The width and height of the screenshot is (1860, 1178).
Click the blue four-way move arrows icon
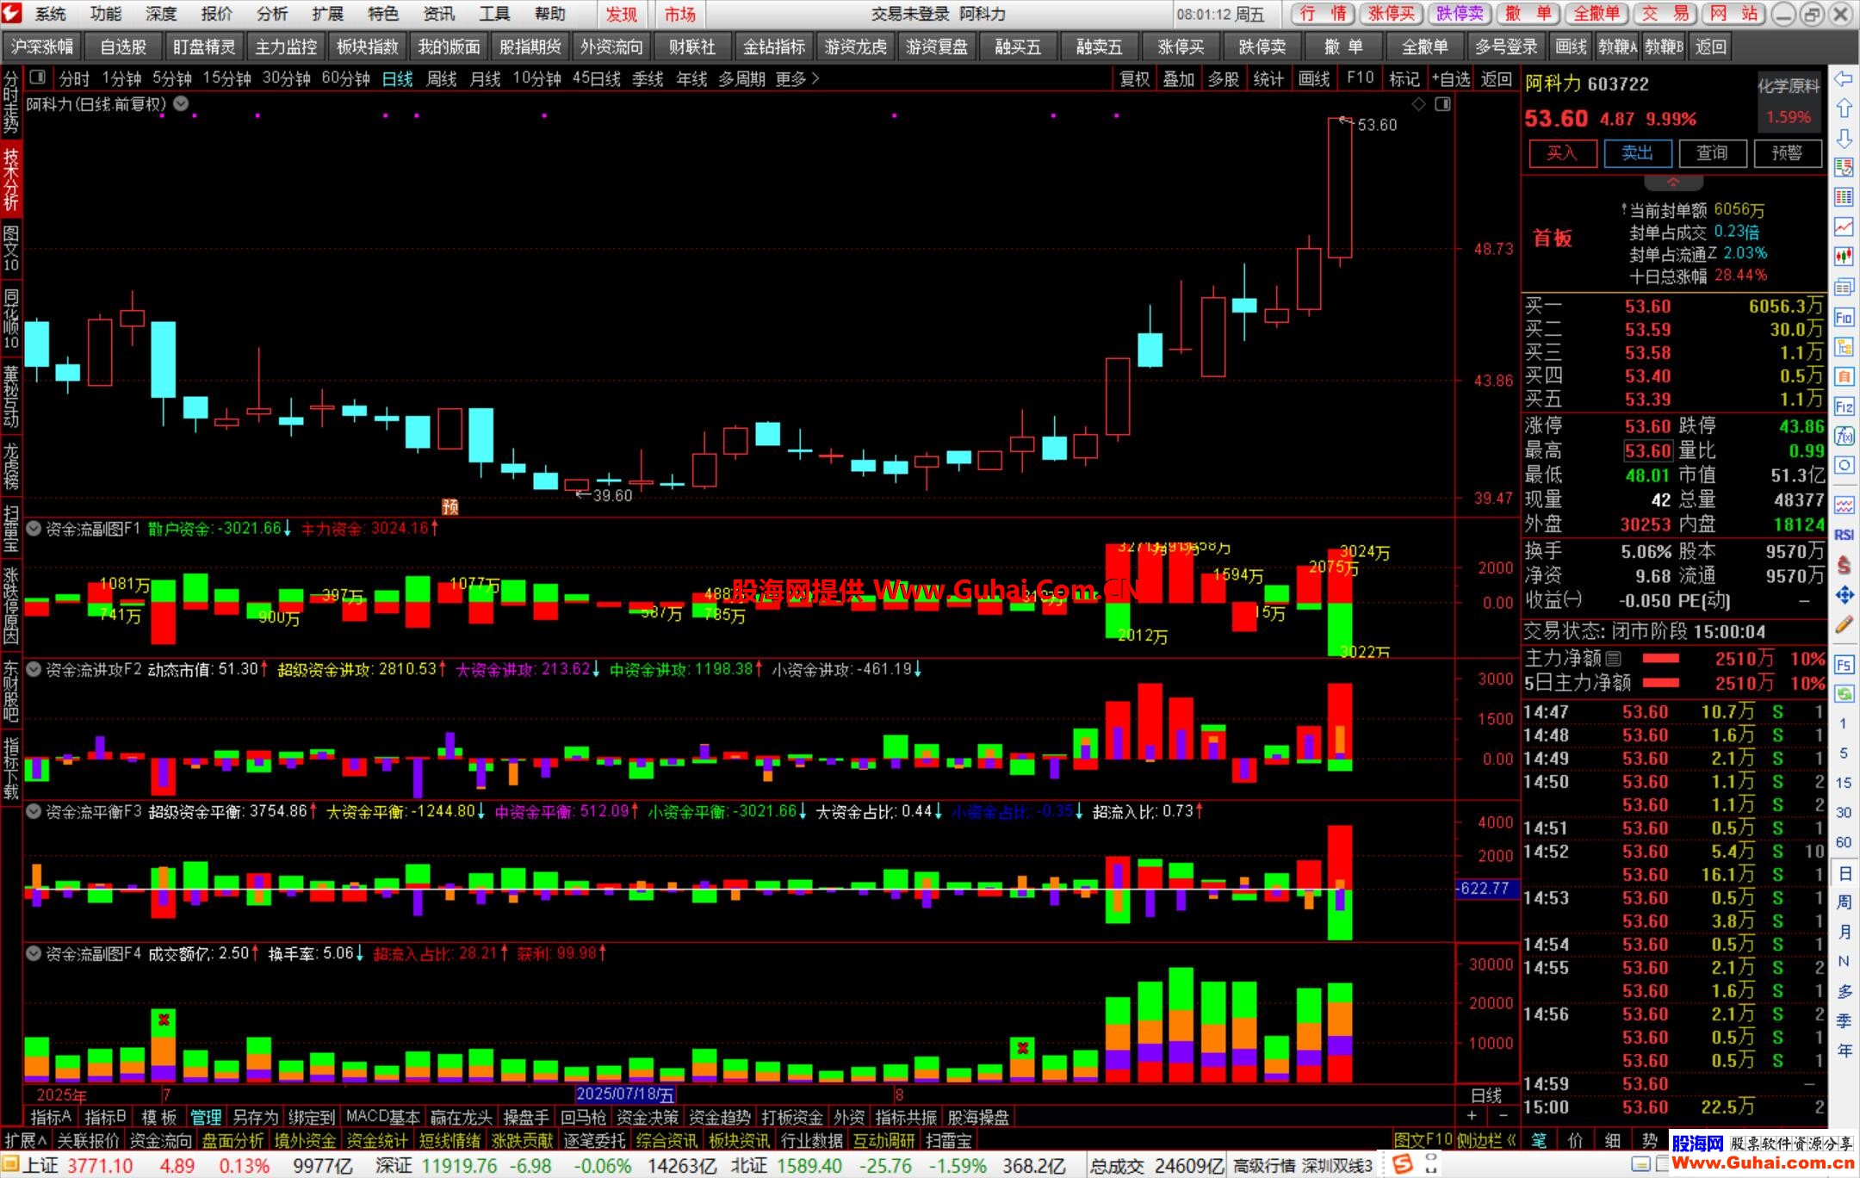tap(1844, 594)
